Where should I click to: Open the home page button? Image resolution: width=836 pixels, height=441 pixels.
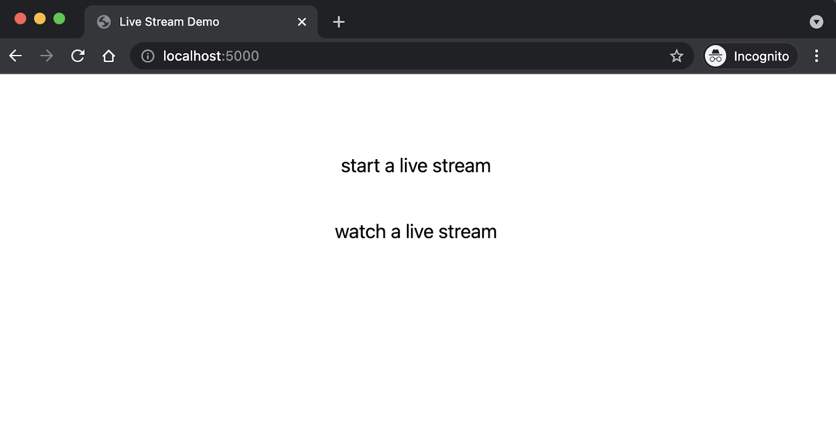[x=109, y=56]
